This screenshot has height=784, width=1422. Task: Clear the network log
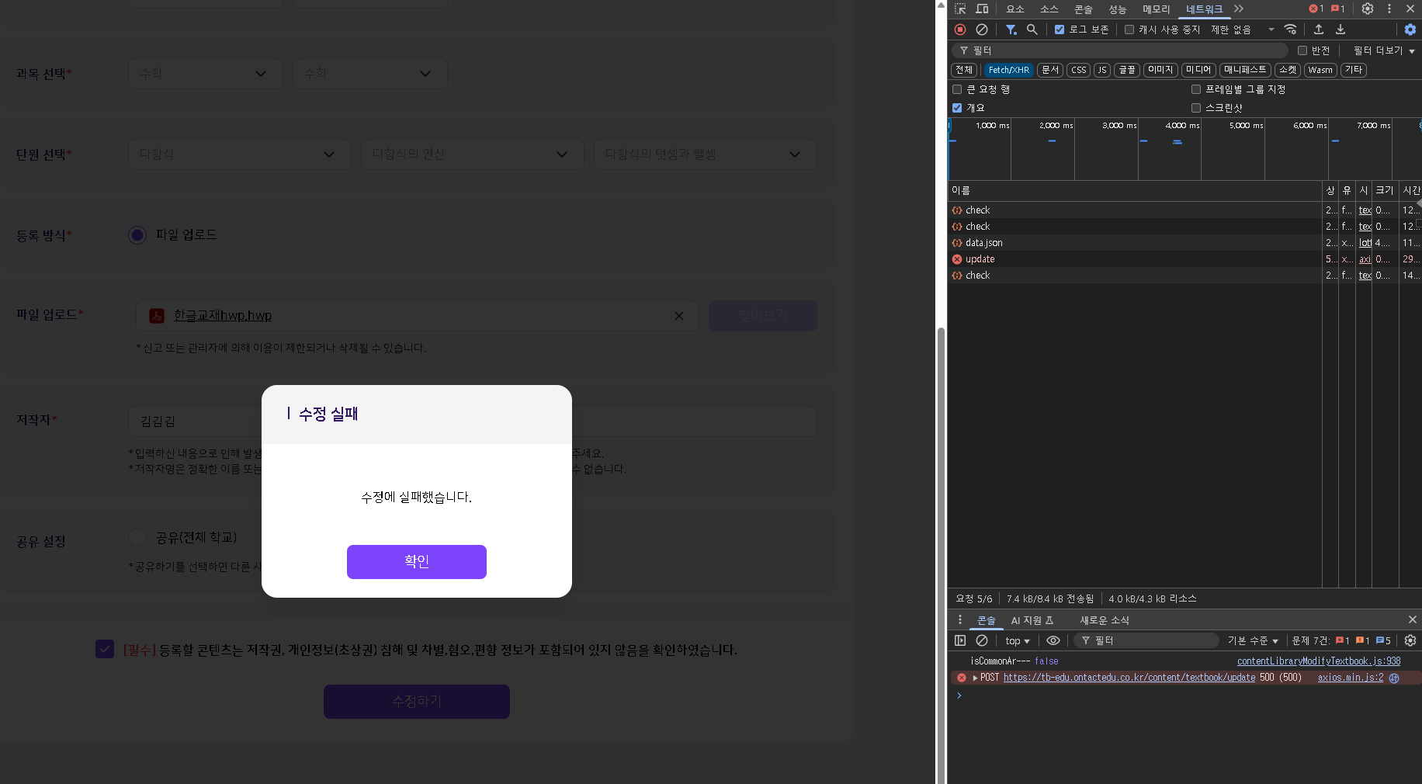[x=982, y=29]
